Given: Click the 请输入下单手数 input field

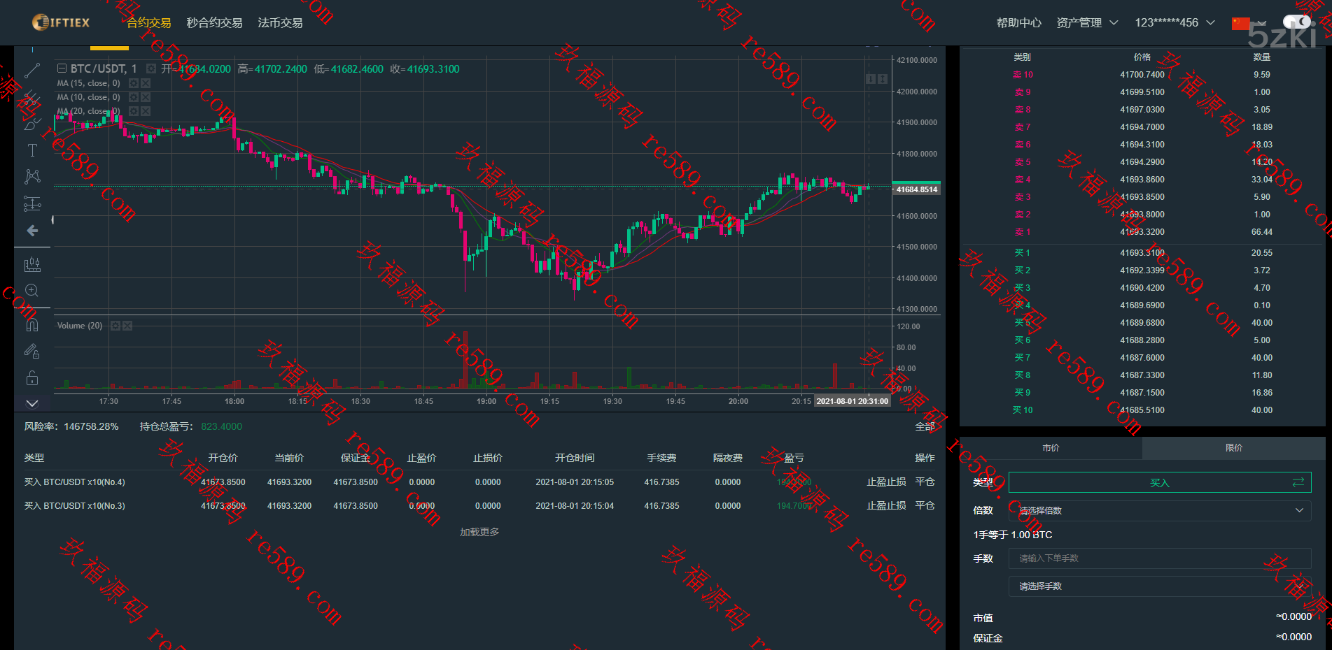Looking at the screenshot, I should [x=1159, y=558].
